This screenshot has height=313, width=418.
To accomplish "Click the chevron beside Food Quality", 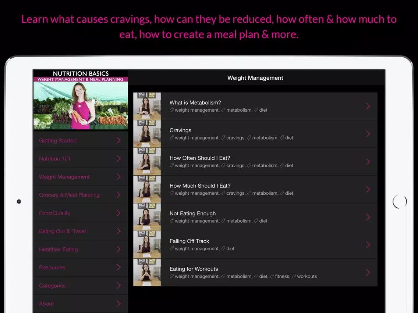I will pyautogui.click(x=118, y=213).
